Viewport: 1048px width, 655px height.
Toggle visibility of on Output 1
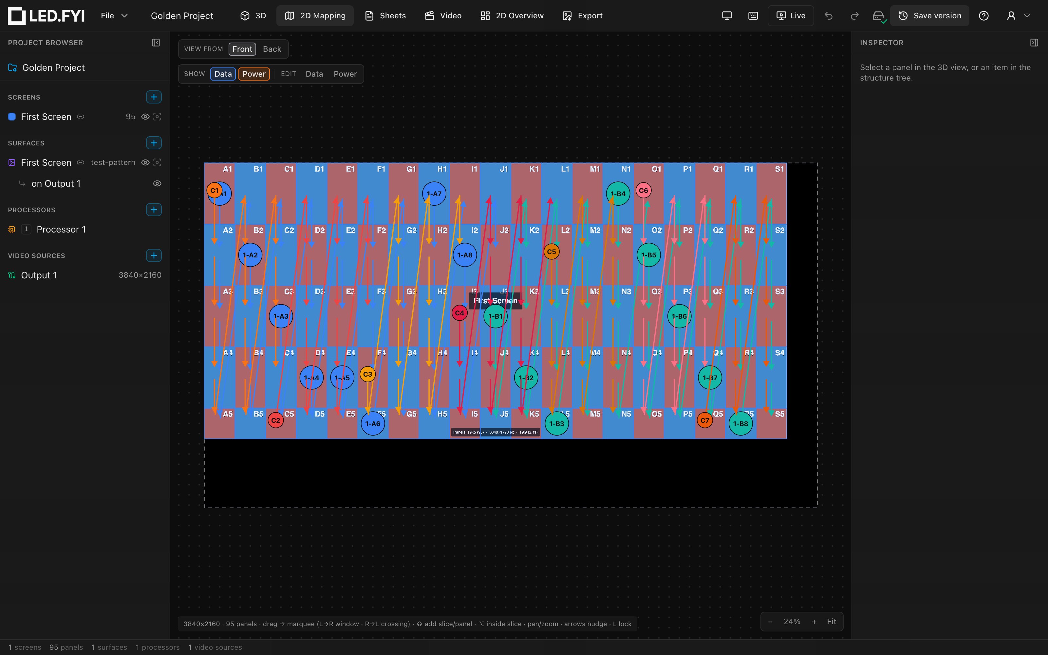pyautogui.click(x=157, y=184)
